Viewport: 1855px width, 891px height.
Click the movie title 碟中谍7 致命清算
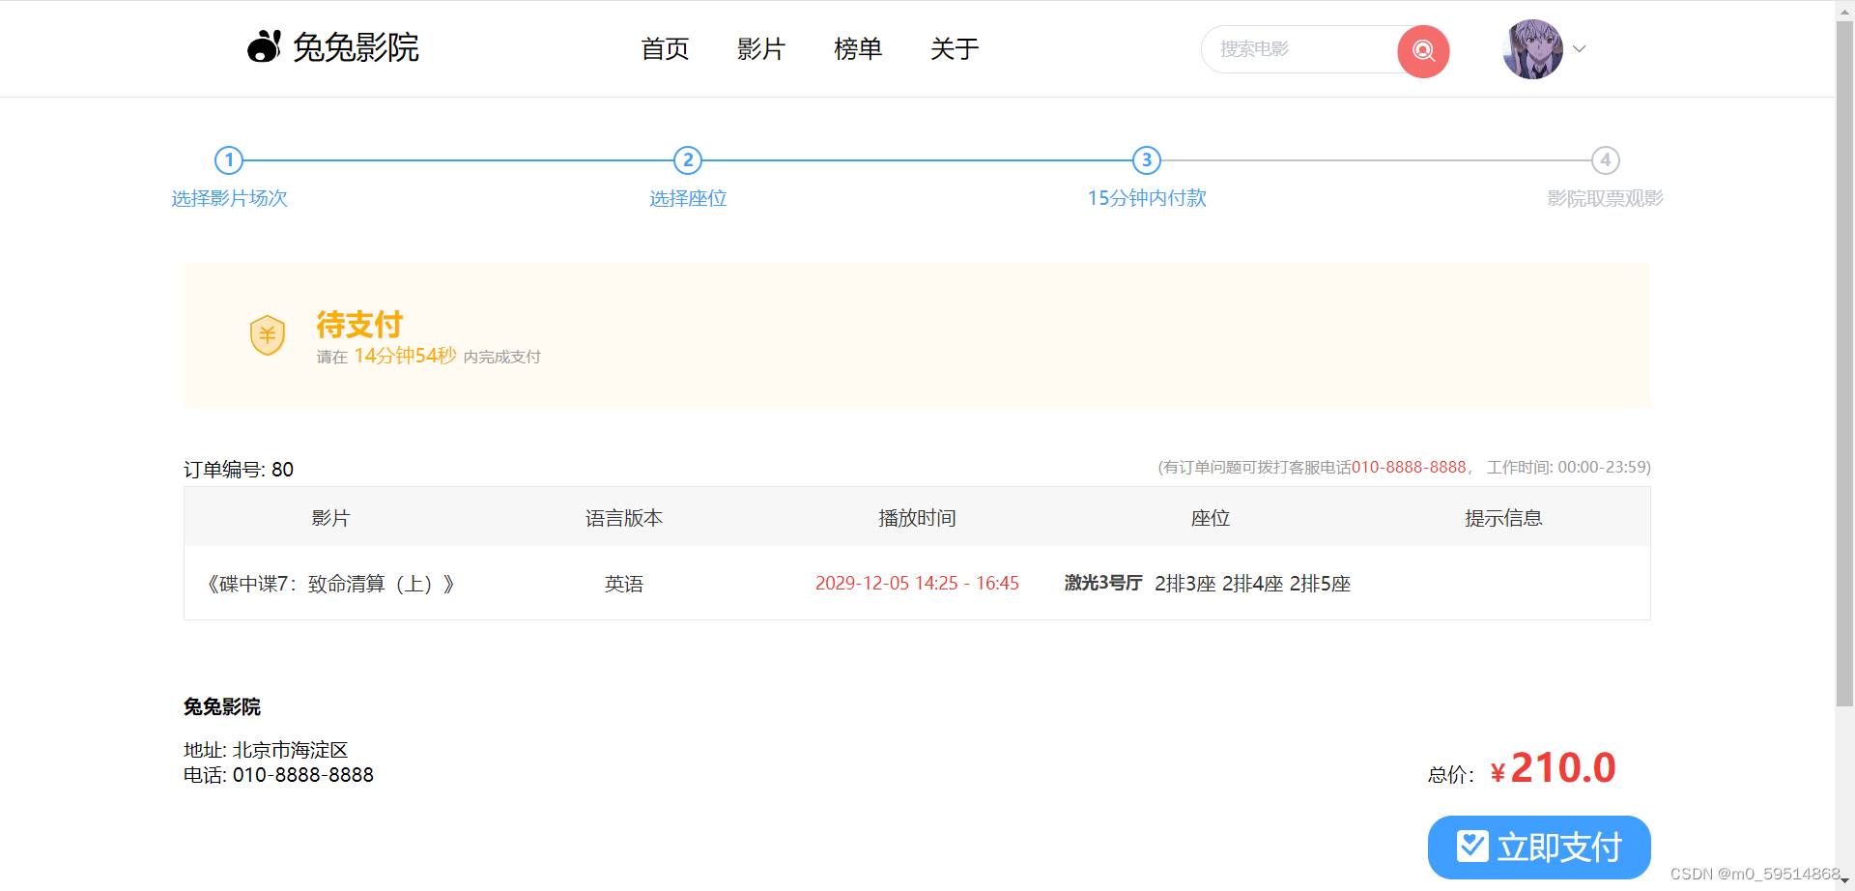point(330,583)
